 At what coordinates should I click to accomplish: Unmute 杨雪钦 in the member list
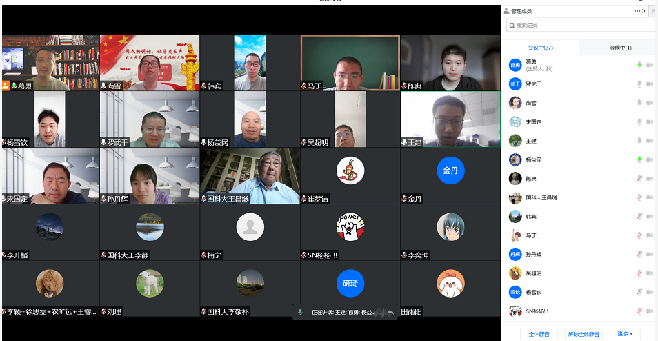(639, 292)
